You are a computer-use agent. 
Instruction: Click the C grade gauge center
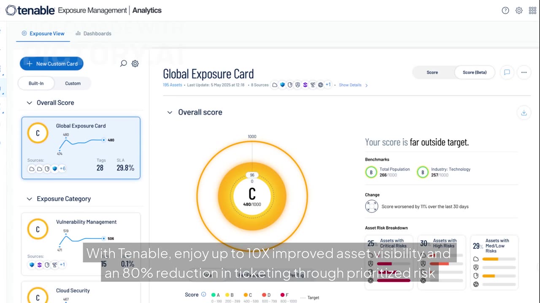click(252, 194)
